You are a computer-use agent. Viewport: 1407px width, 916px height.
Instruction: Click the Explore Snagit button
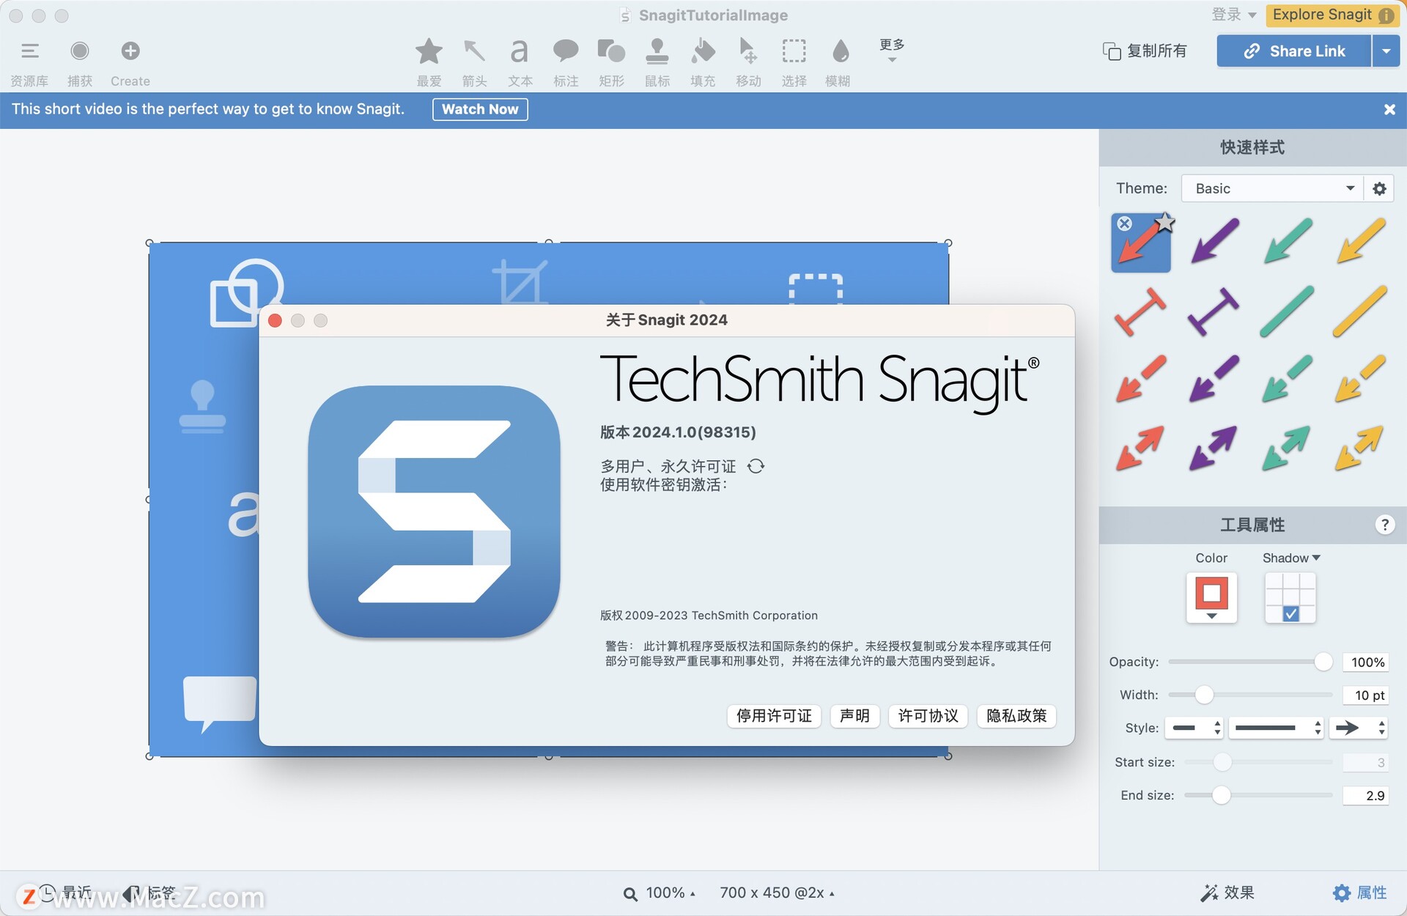(1332, 15)
